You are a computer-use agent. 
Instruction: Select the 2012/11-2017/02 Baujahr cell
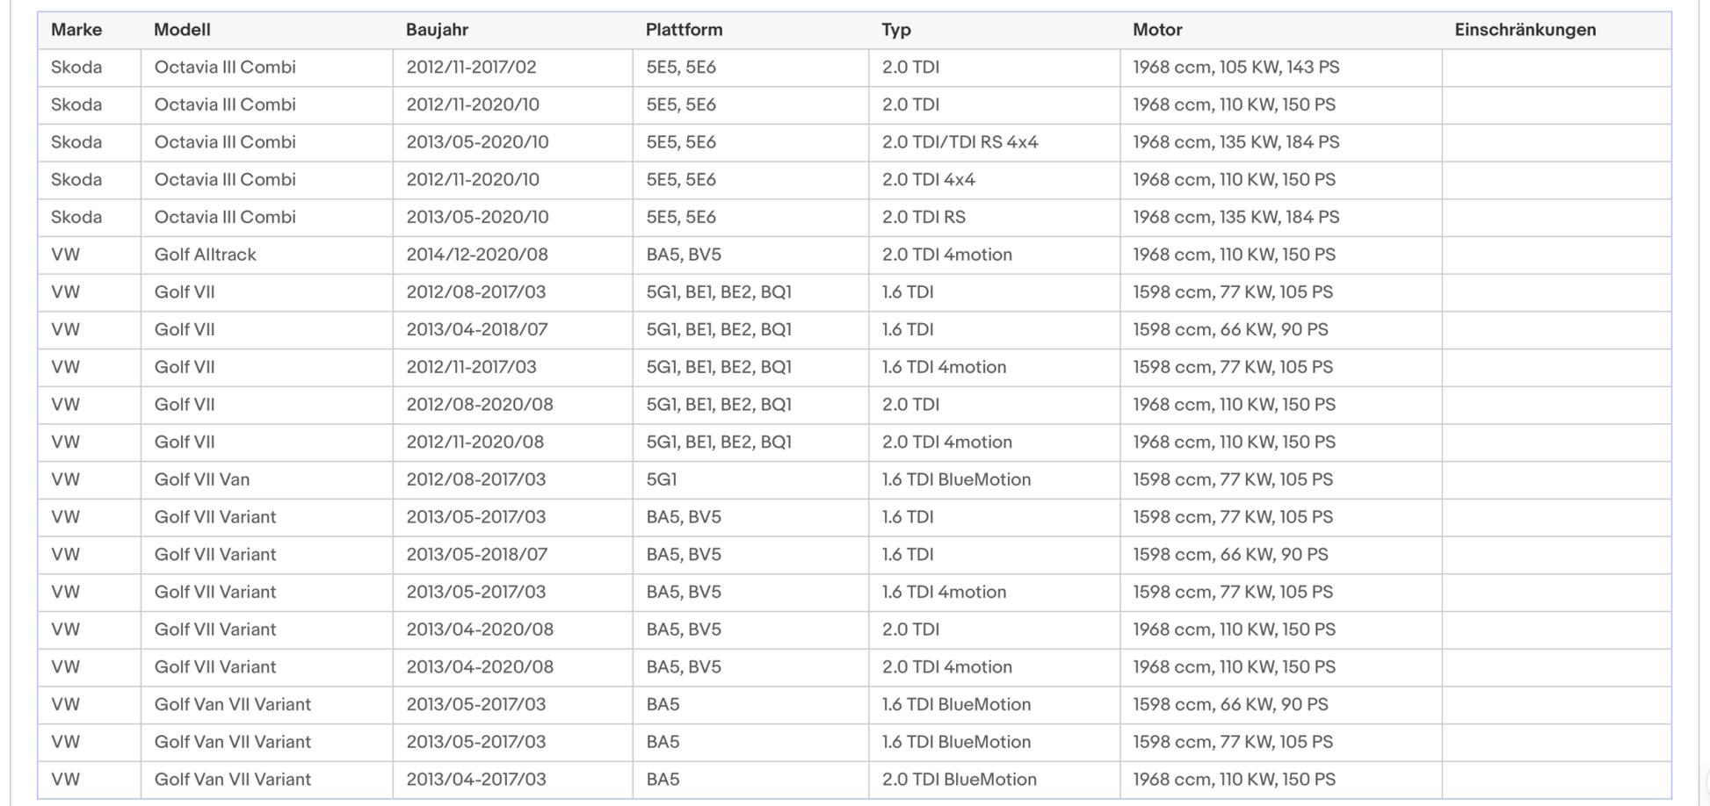click(471, 68)
